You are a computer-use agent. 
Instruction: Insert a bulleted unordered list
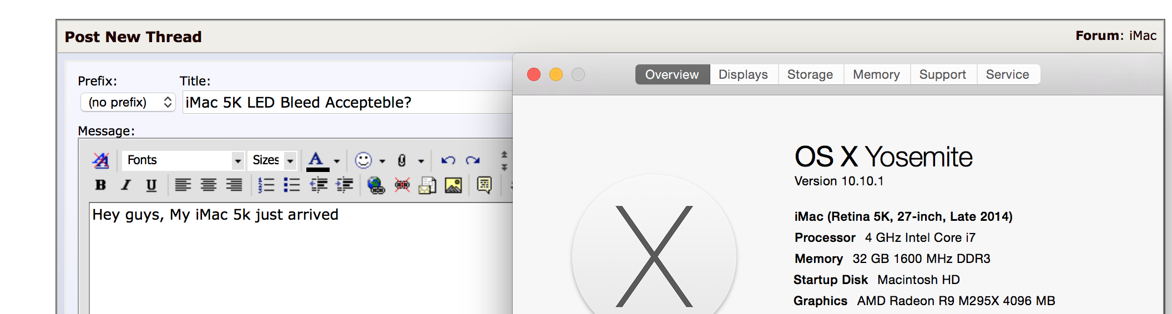tap(291, 185)
